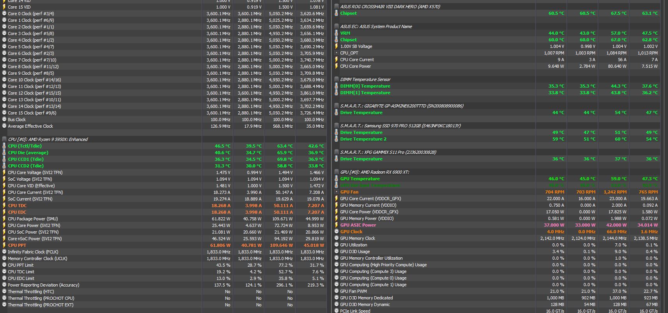Click the fan icon beside GPU Fan
This screenshot has height=313, width=668.
337,192
